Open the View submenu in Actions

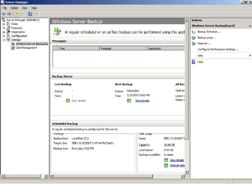220,56
